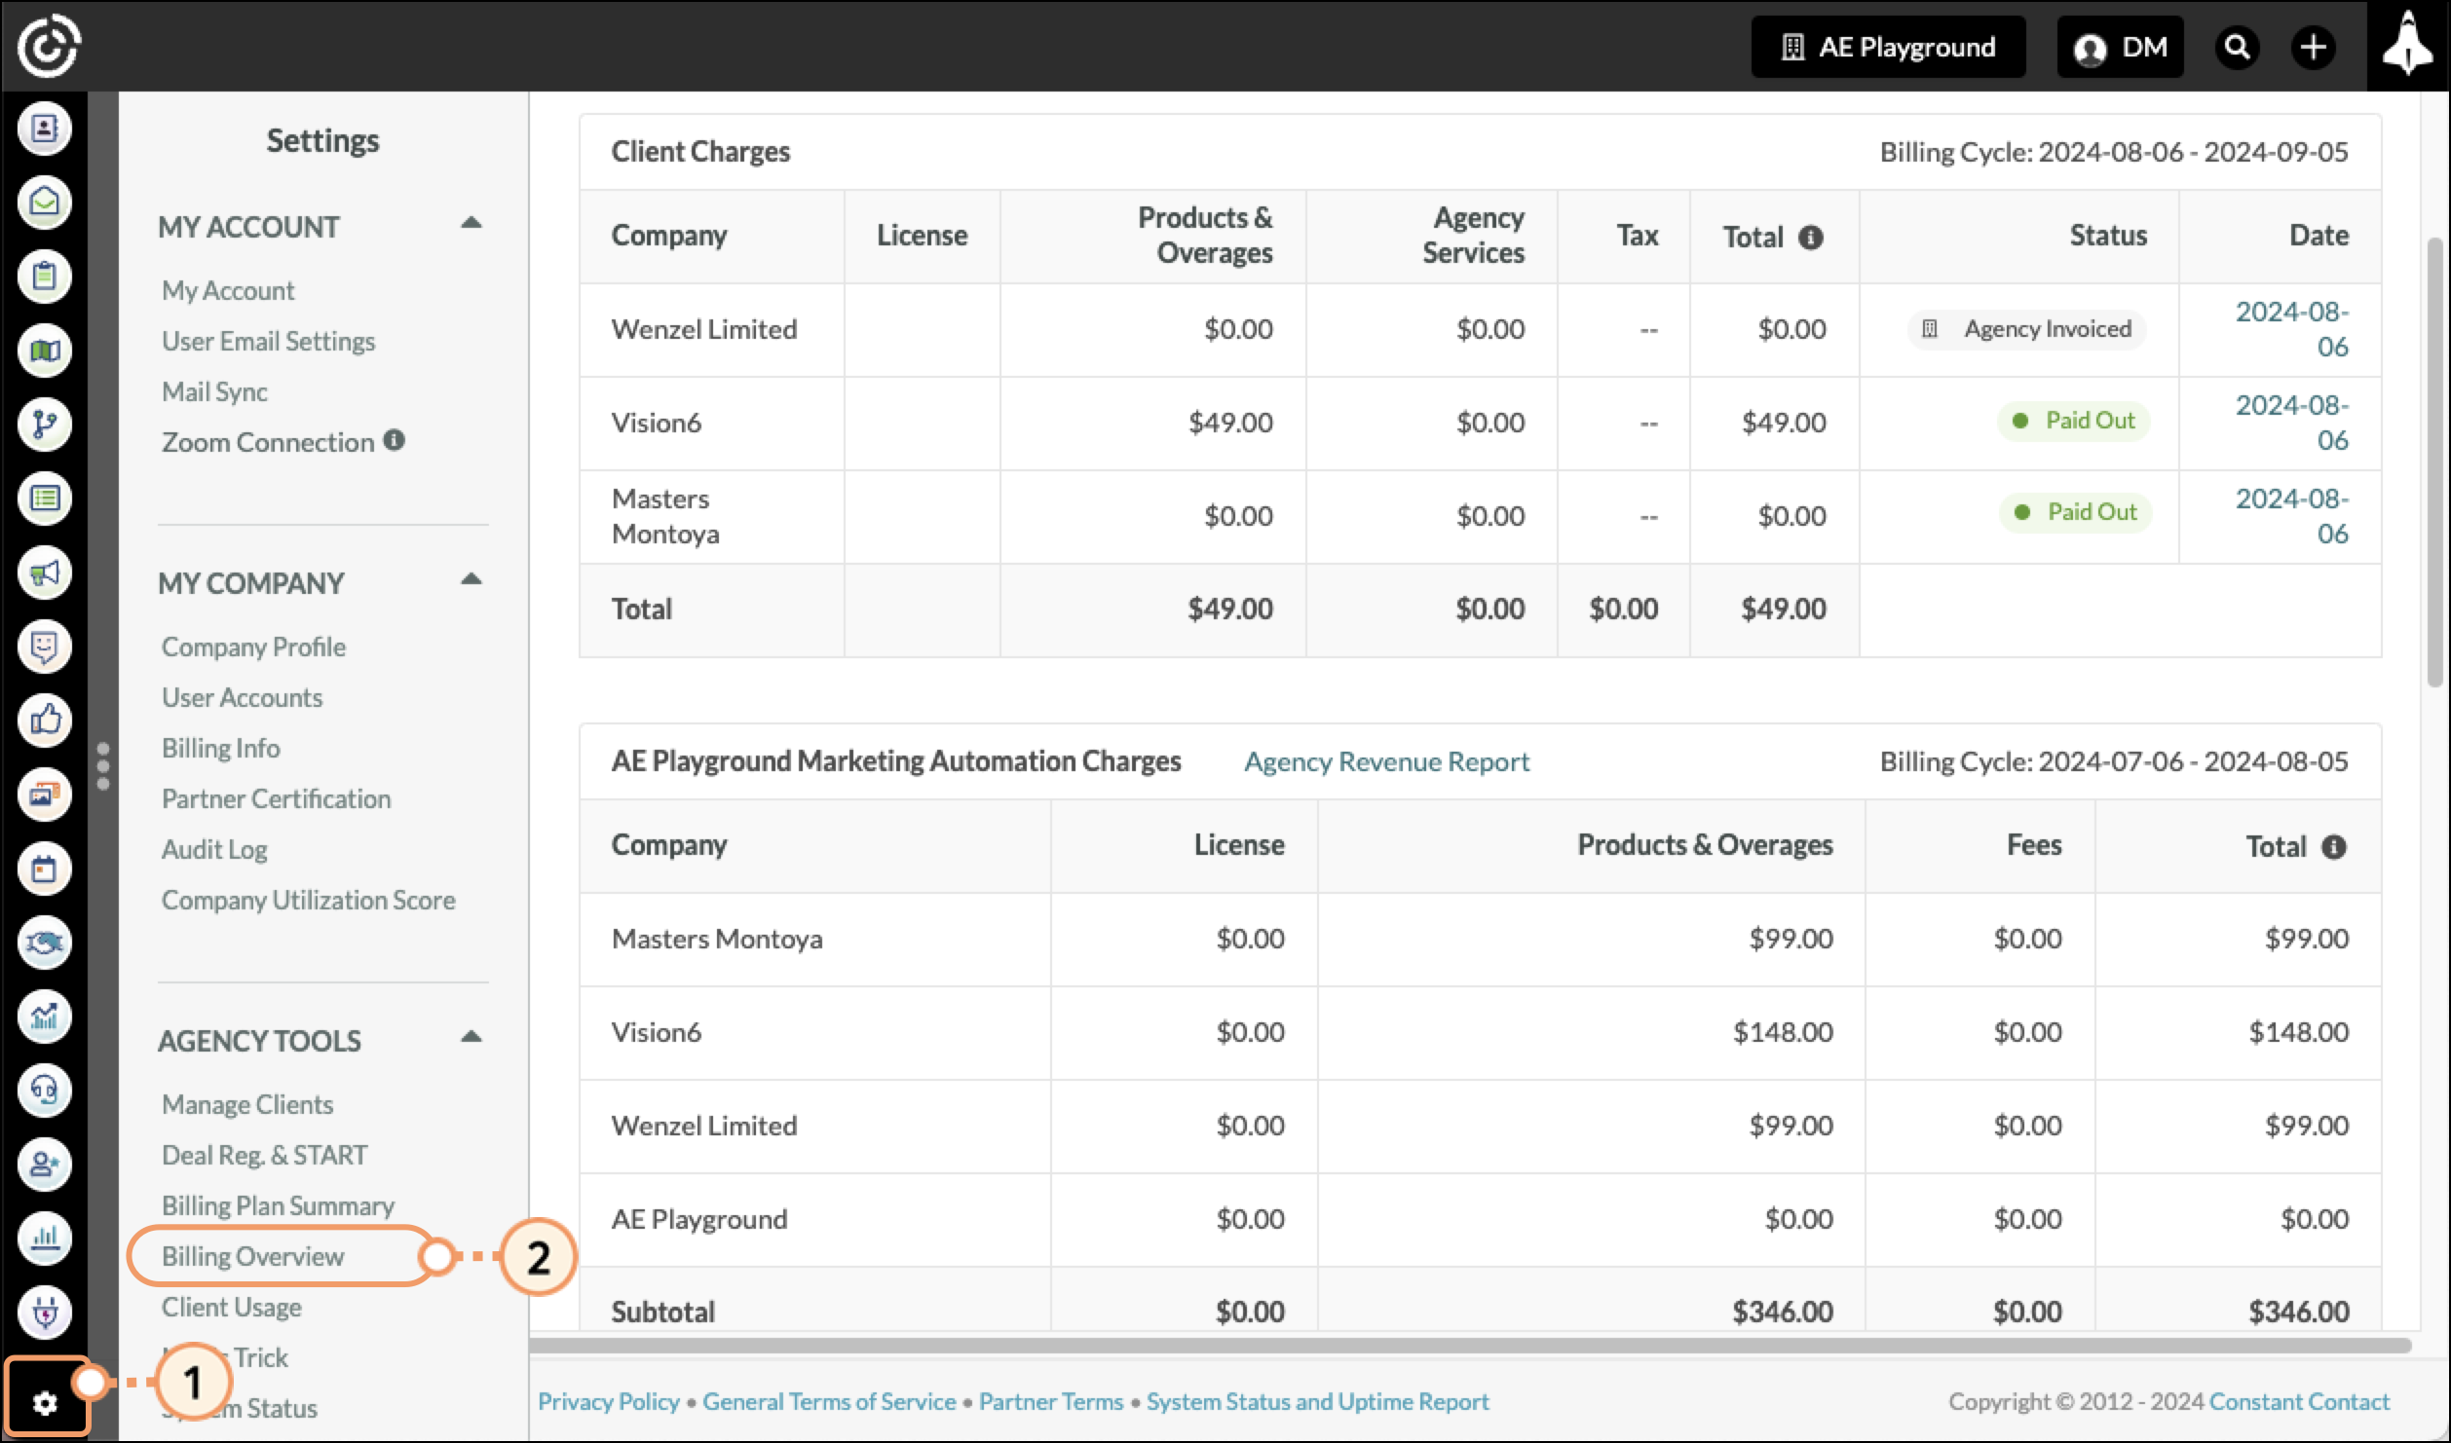Open System Status and Uptime Report link
Image resolution: width=2451 pixels, height=1443 pixels.
click(1317, 1401)
